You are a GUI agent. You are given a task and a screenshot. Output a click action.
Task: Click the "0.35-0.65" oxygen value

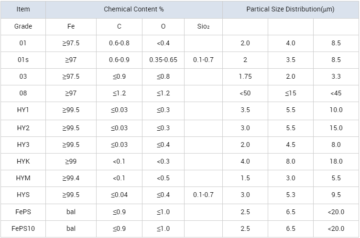click(163, 60)
